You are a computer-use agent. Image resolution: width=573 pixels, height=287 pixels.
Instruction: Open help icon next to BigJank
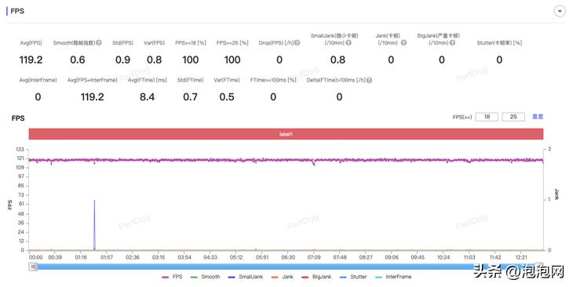coord(452,42)
